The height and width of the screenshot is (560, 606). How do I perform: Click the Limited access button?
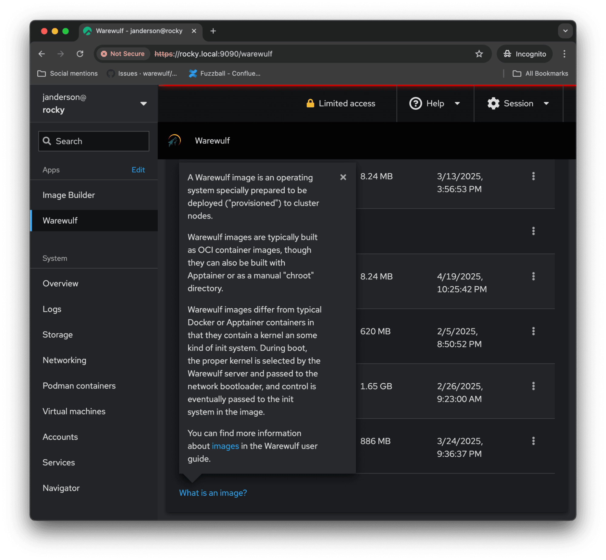coord(341,104)
